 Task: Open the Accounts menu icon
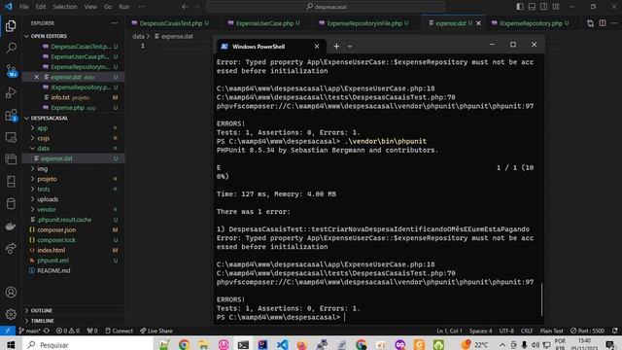tap(11, 292)
